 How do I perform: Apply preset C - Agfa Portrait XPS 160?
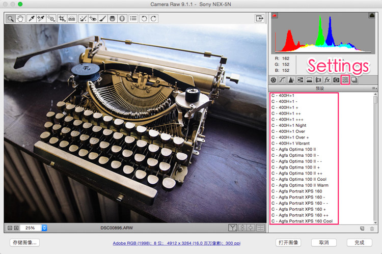point(297,191)
